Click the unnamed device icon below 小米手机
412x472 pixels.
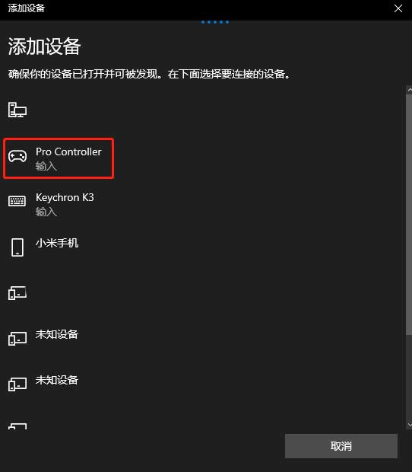(x=17, y=293)
